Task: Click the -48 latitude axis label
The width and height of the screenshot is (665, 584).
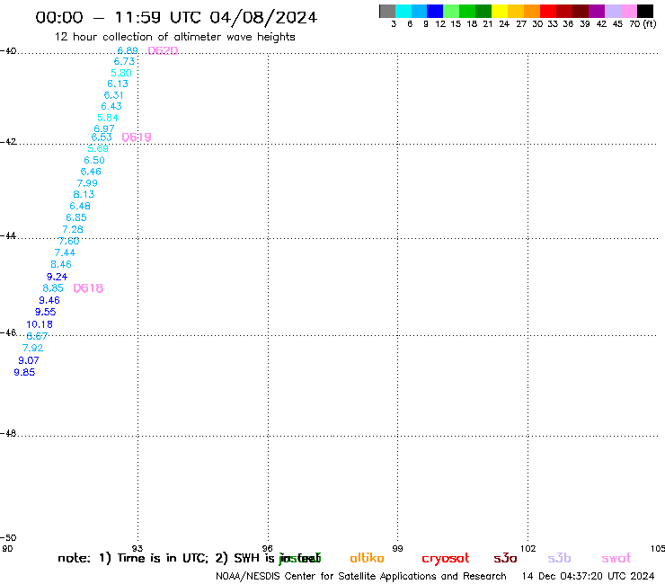Action: 8,433
